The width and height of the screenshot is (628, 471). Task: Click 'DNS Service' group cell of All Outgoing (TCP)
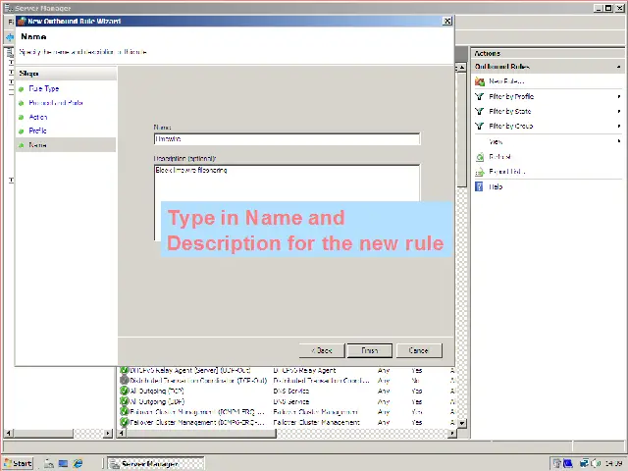(x=290, y=391)
